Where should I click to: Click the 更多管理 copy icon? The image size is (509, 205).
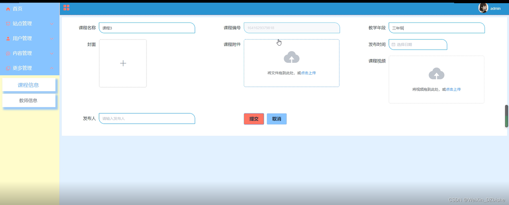[x=8, y=68]
